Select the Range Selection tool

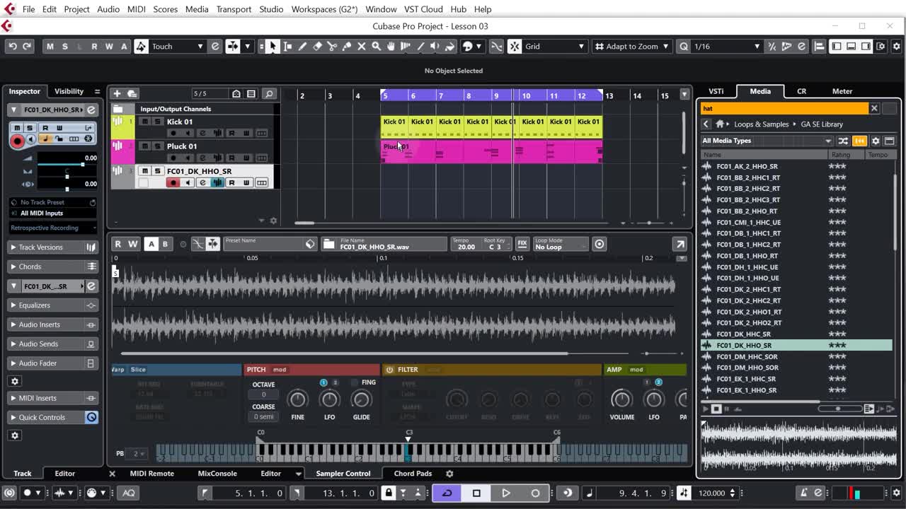(x=287, y=46)
